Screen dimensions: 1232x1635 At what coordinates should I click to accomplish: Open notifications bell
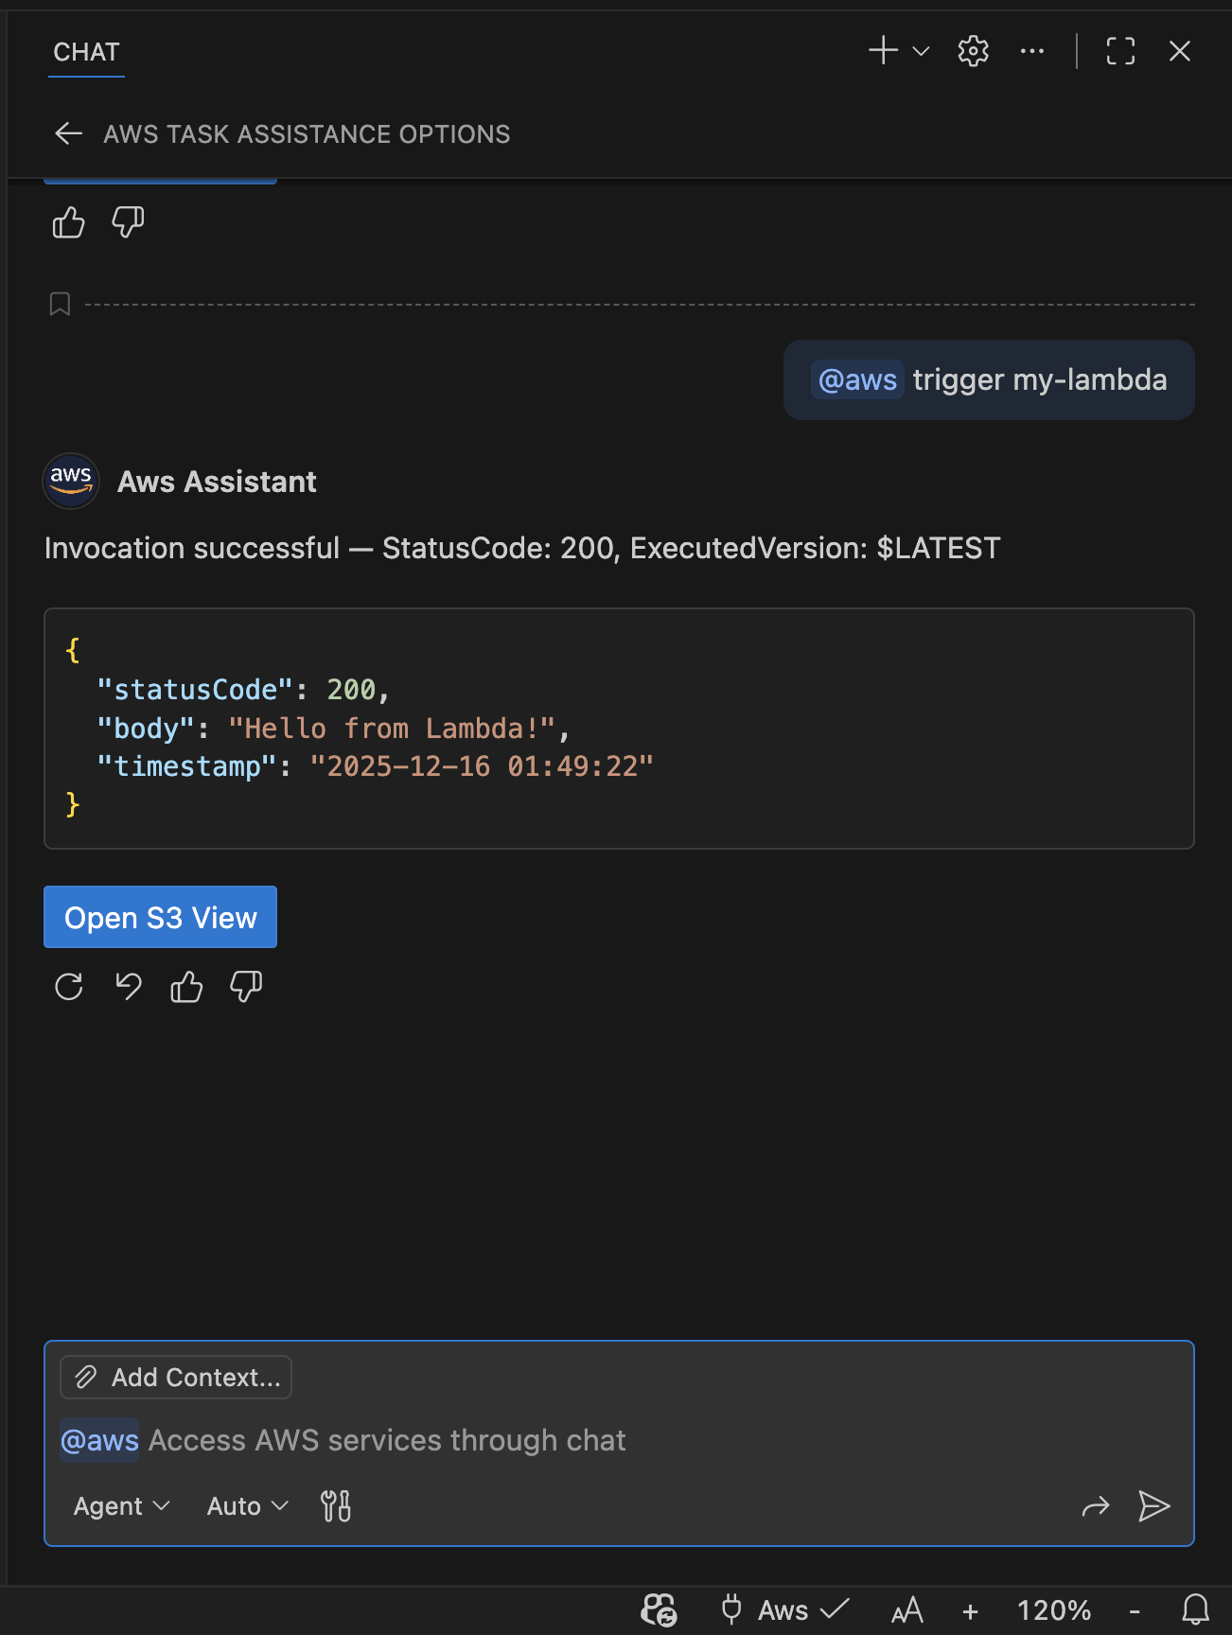(1195, 1609)
